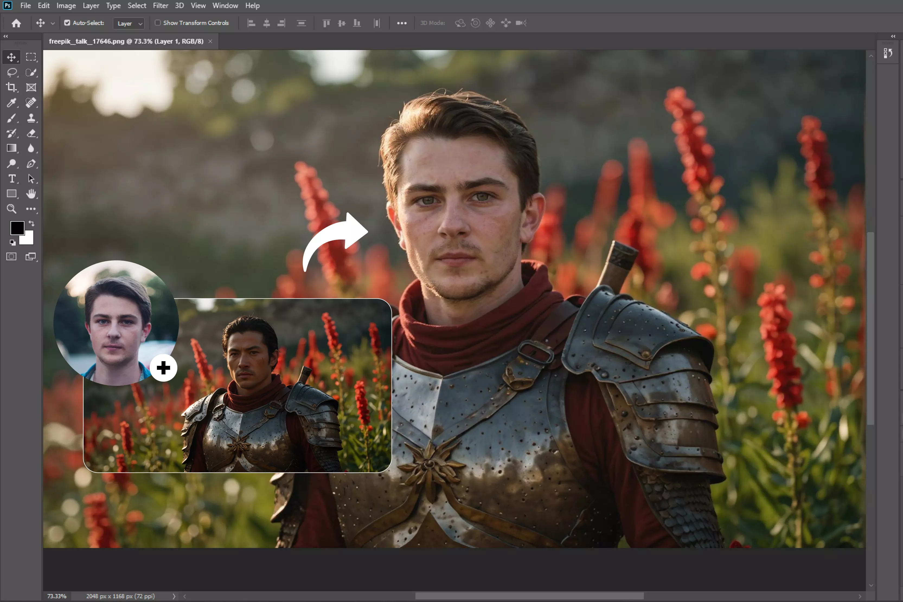Image resolution: width=903 pixels, height=602 pixels.
Task: Select the Dodge tool
Action: click(x=12, y=164)
